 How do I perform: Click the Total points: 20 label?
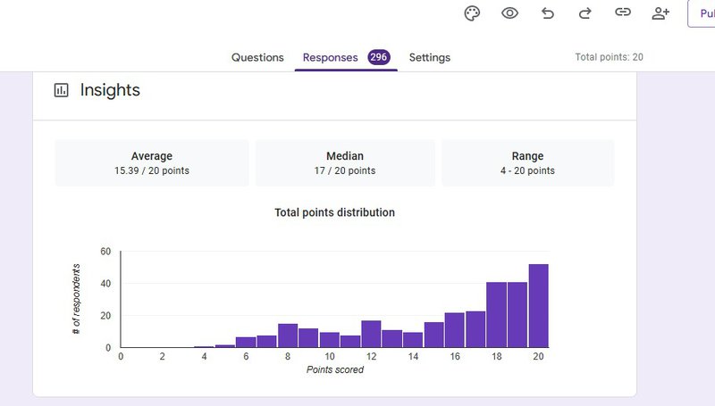tap(610, 57)
